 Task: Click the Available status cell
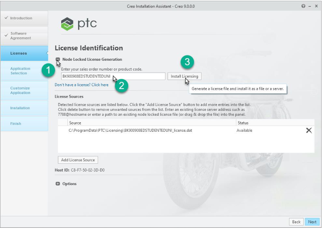(x=244, y=131)
